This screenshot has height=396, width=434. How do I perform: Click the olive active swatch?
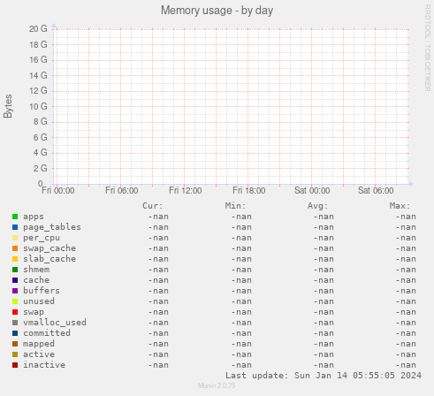[15, 354]
